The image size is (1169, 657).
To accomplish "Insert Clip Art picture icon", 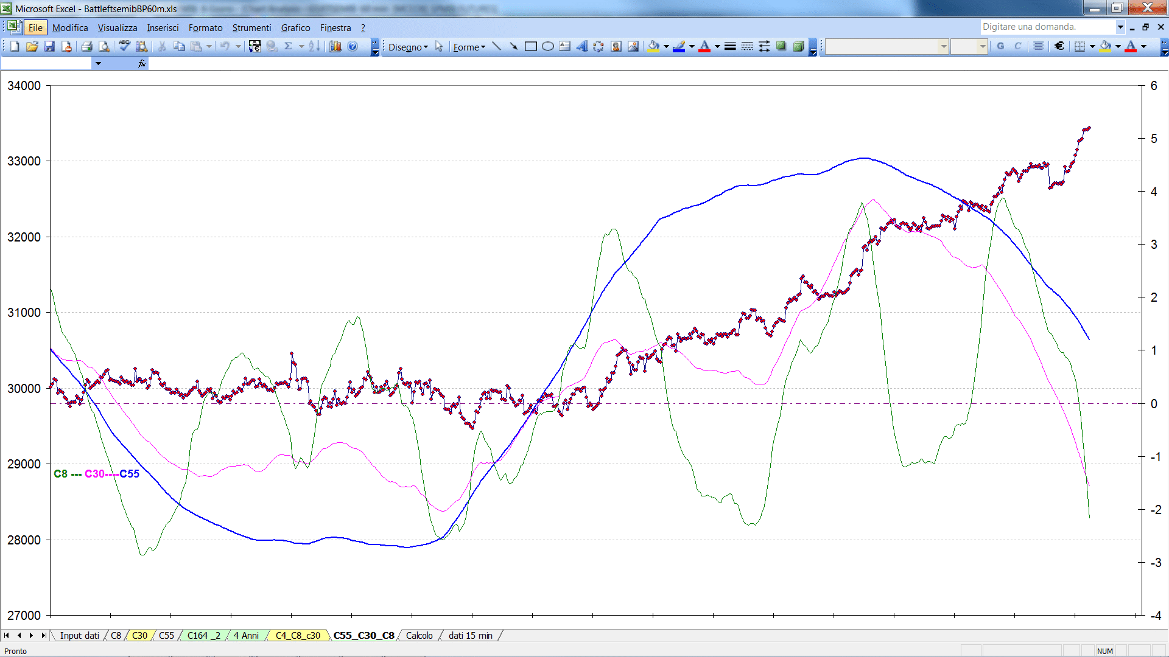I will 616,46.
